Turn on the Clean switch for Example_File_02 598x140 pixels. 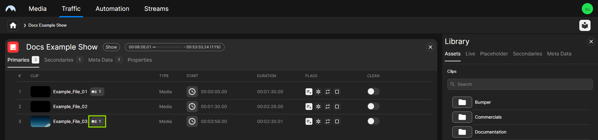(373, 107)
